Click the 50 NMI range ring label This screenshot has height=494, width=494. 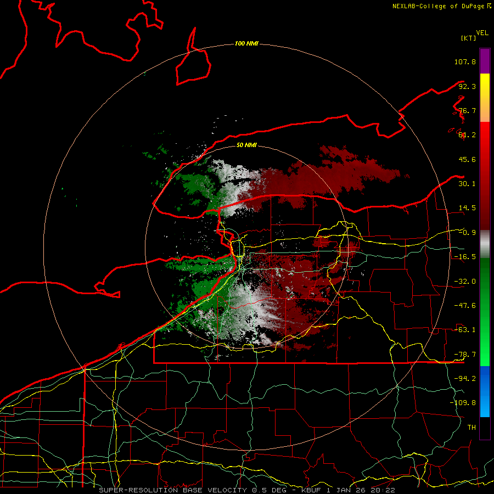[246, 145]
